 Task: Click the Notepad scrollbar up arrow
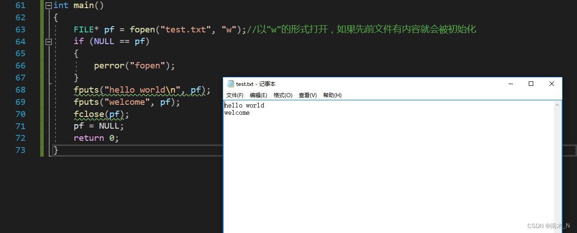click(558, 105)
